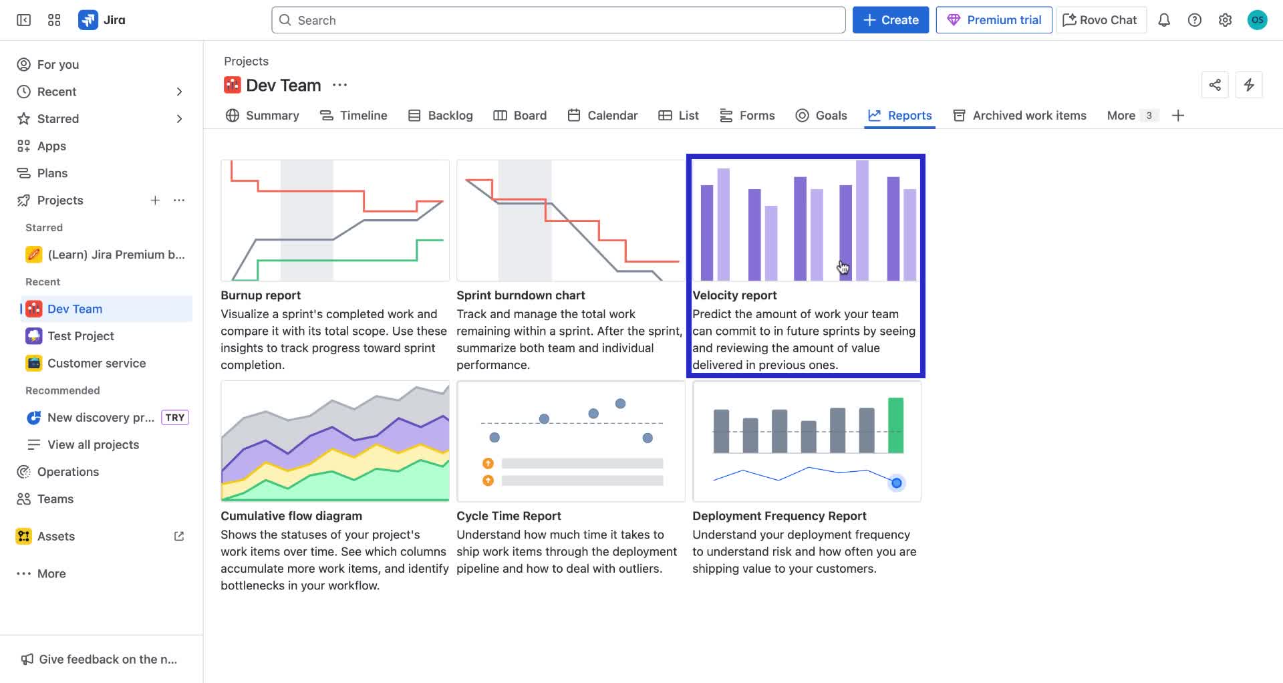
Task: Click the help question mark icon
Action: tap(1195, 20)
